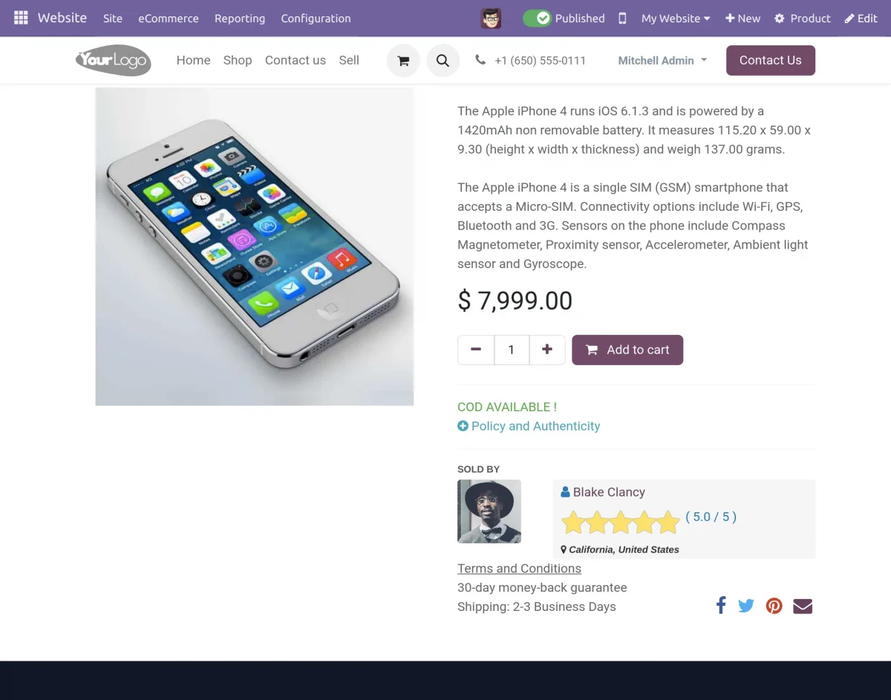Open the Mitchell Admin user dropdown
Viewport: 891px width, 700px height.
662,61
